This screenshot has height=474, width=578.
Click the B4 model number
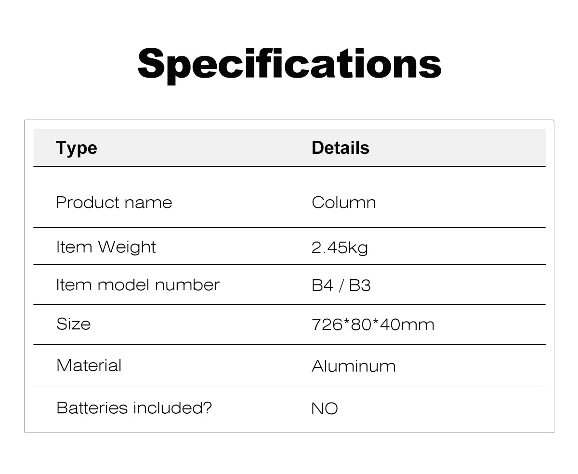(322, 285)
